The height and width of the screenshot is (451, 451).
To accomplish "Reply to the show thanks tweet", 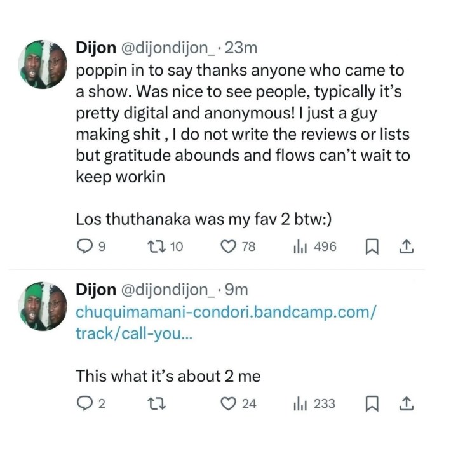I will click(x=85, y=246).
